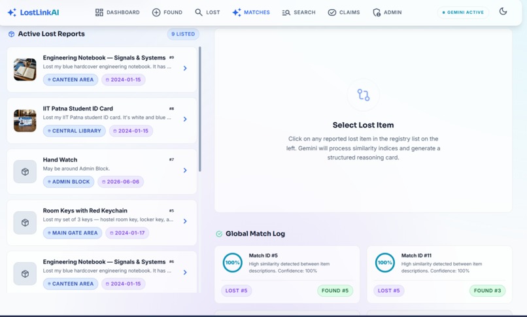Click the Global Match Log heading
The image size is (527, 317).
tap(256, 234)
